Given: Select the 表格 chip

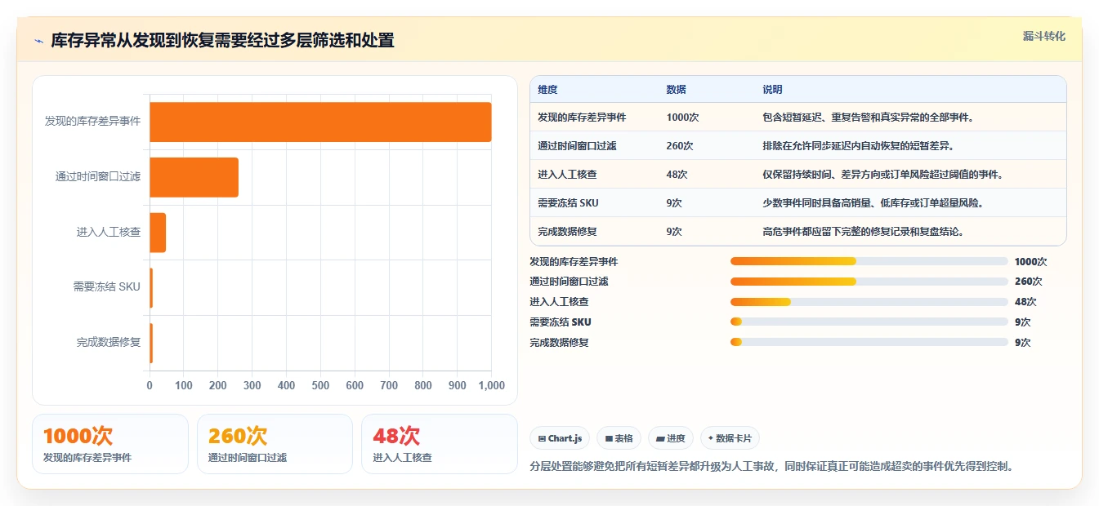Looking at the screenshot, I should (619, 438).
